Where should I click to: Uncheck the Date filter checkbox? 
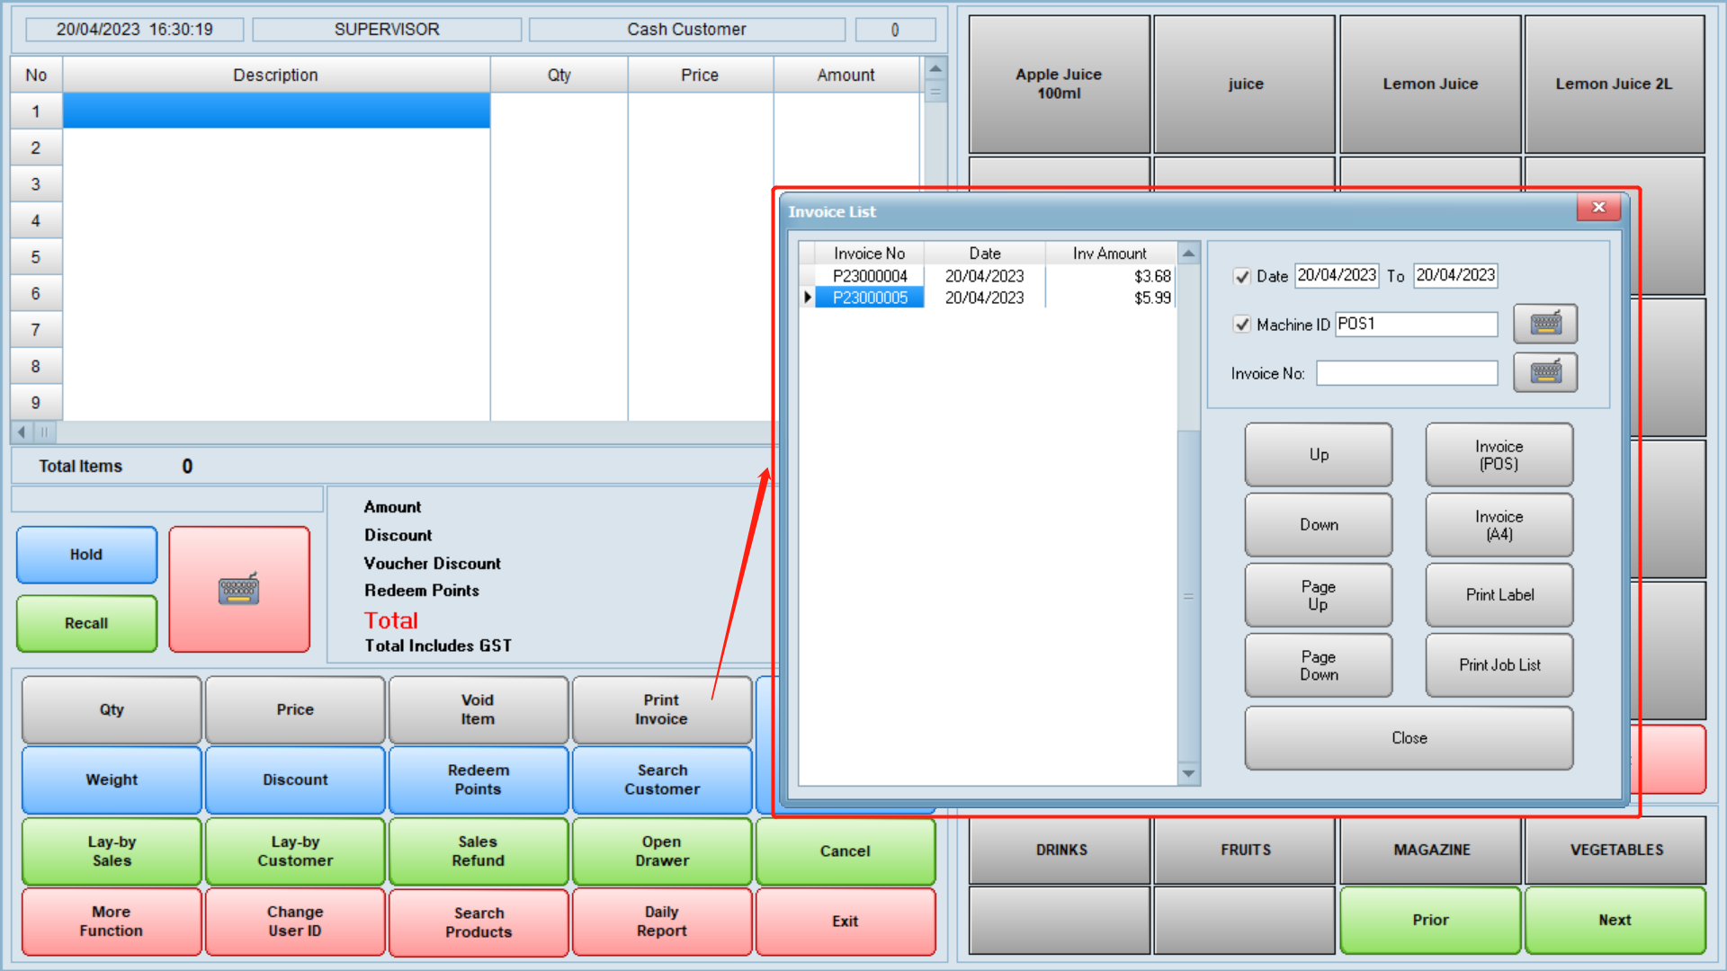pyautogui.click(x=1244, y=276)
